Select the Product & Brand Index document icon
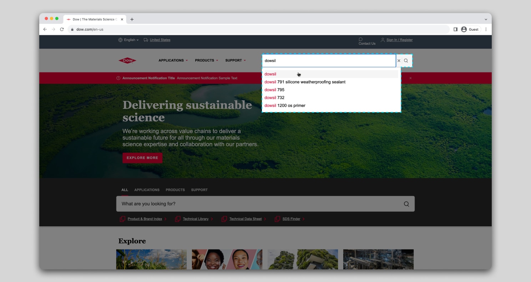 tap(122, 218)
